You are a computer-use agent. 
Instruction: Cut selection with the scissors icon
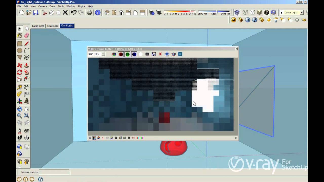pos(44,12)
